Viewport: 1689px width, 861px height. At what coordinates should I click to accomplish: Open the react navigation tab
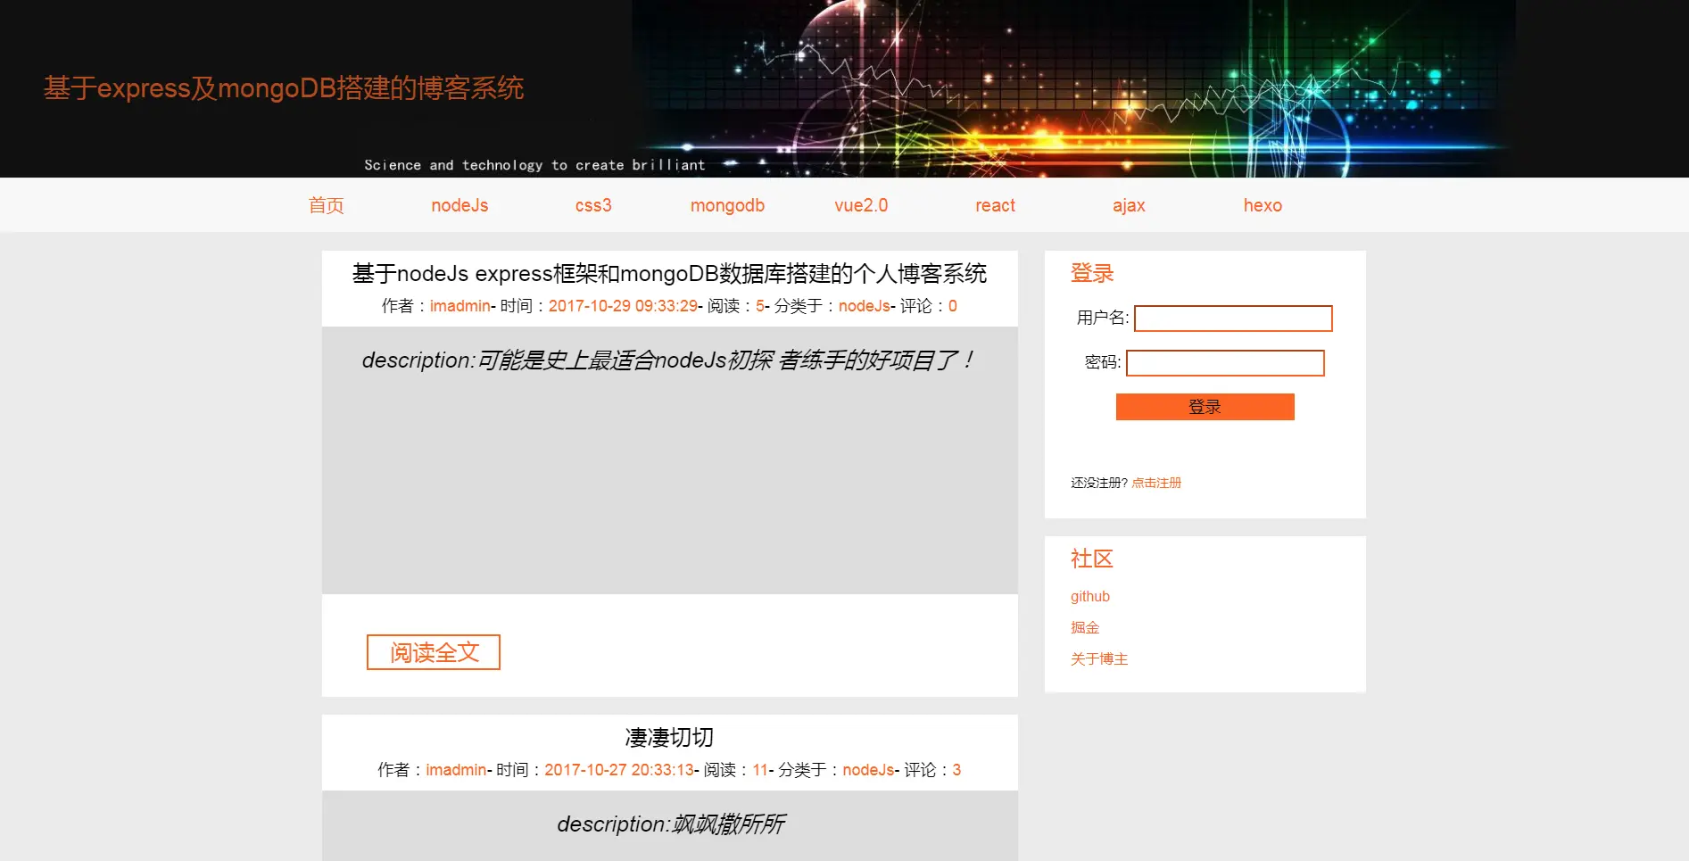tap(994, 204)
